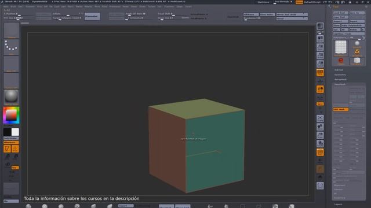Screen dimensions: 371x208
Task: Click Make PolyMesh3D button
Action: click(353, 25)
